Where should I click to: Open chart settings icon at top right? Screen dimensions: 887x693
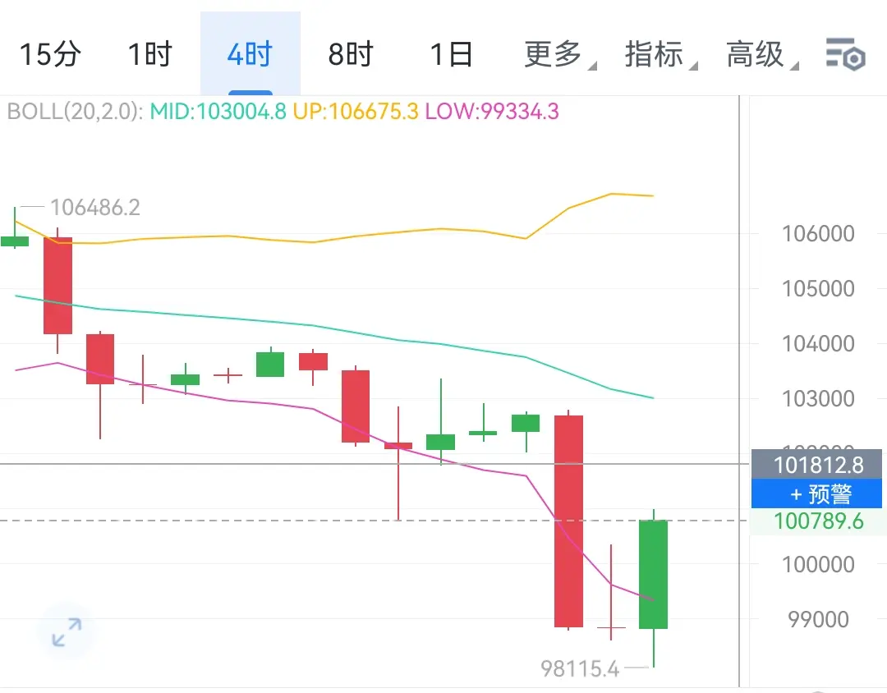[845, 54]
